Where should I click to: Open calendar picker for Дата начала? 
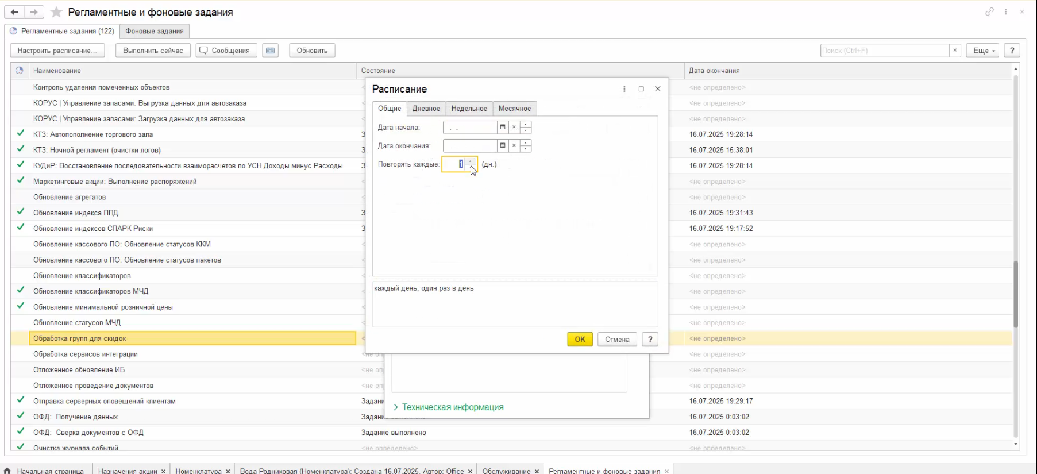(x=503, y=128)
